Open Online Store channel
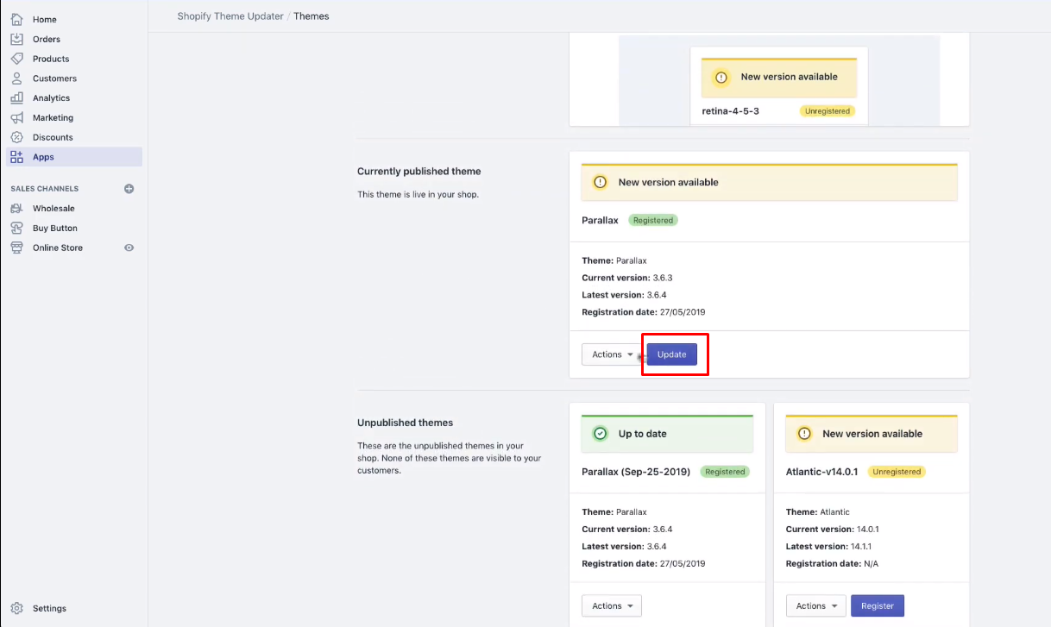 [58, 248]
